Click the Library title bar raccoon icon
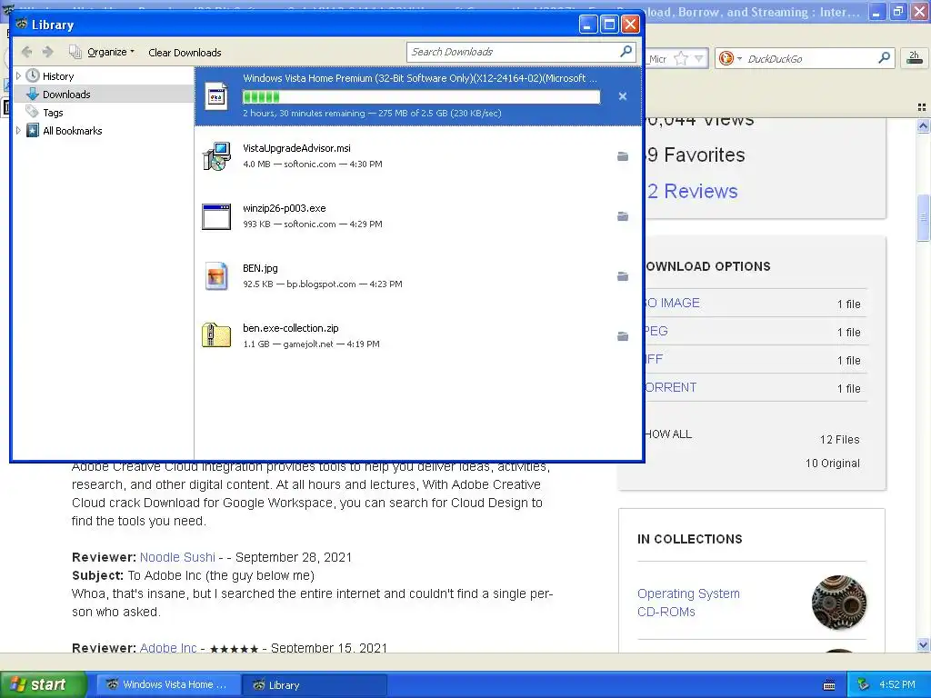 pyautogui.click(x=22, y=25)
